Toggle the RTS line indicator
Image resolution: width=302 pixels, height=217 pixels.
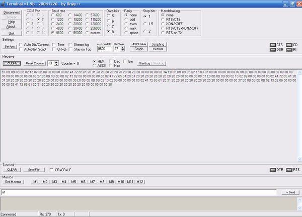289,170
